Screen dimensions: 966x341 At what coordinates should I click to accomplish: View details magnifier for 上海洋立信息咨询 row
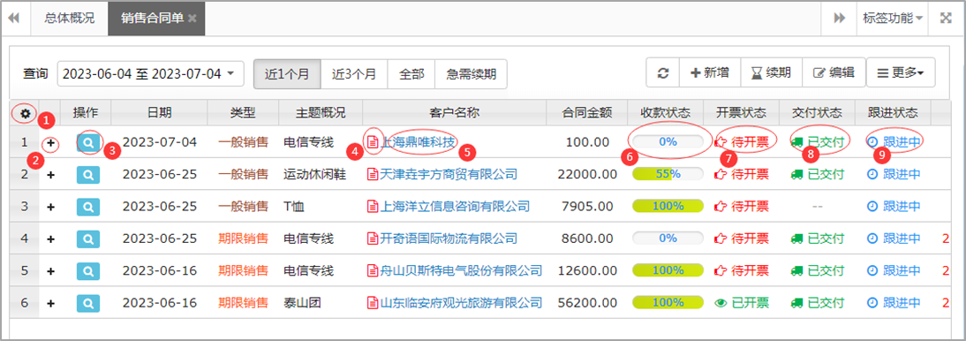tap(88, 207)
